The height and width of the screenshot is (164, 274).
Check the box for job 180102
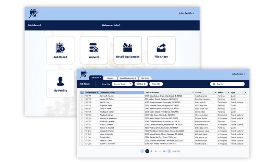82,125
